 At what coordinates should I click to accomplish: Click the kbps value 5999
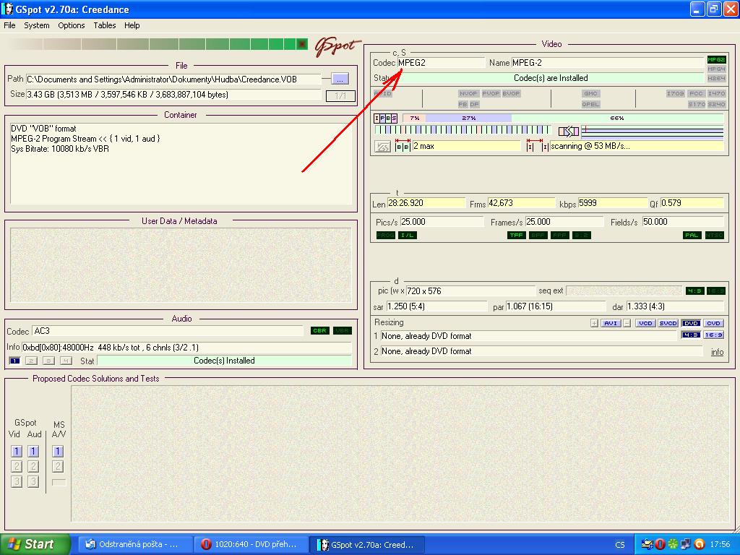point(612,203)
